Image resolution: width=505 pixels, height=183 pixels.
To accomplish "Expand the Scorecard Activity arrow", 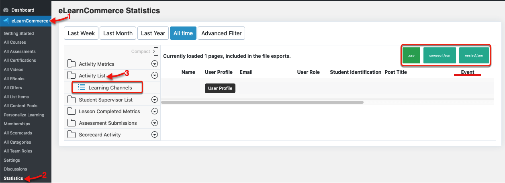I will pyautogui.click(x=154, y=134).
